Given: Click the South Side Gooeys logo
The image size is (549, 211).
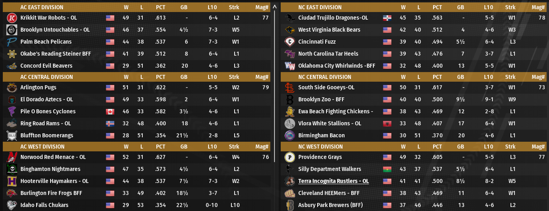Looking at the screenshot, I should 290,88.
